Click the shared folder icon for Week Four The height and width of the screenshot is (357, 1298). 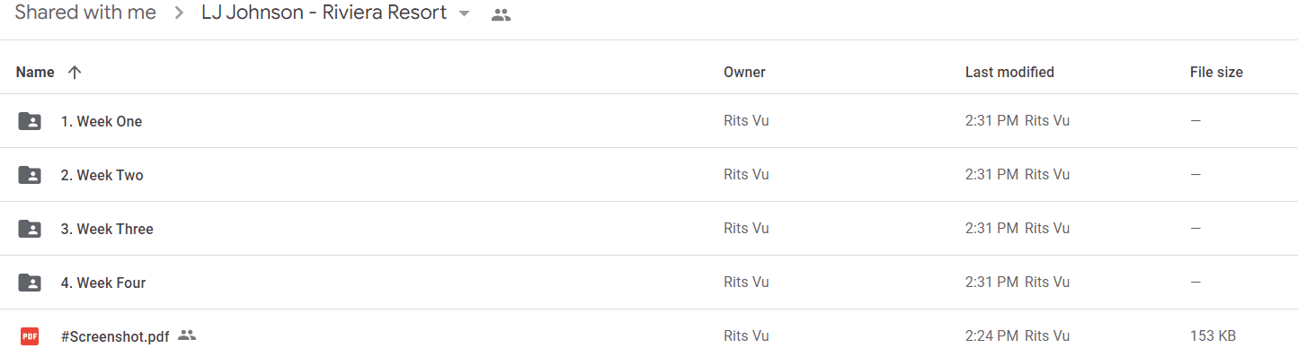tap(30, 283)
